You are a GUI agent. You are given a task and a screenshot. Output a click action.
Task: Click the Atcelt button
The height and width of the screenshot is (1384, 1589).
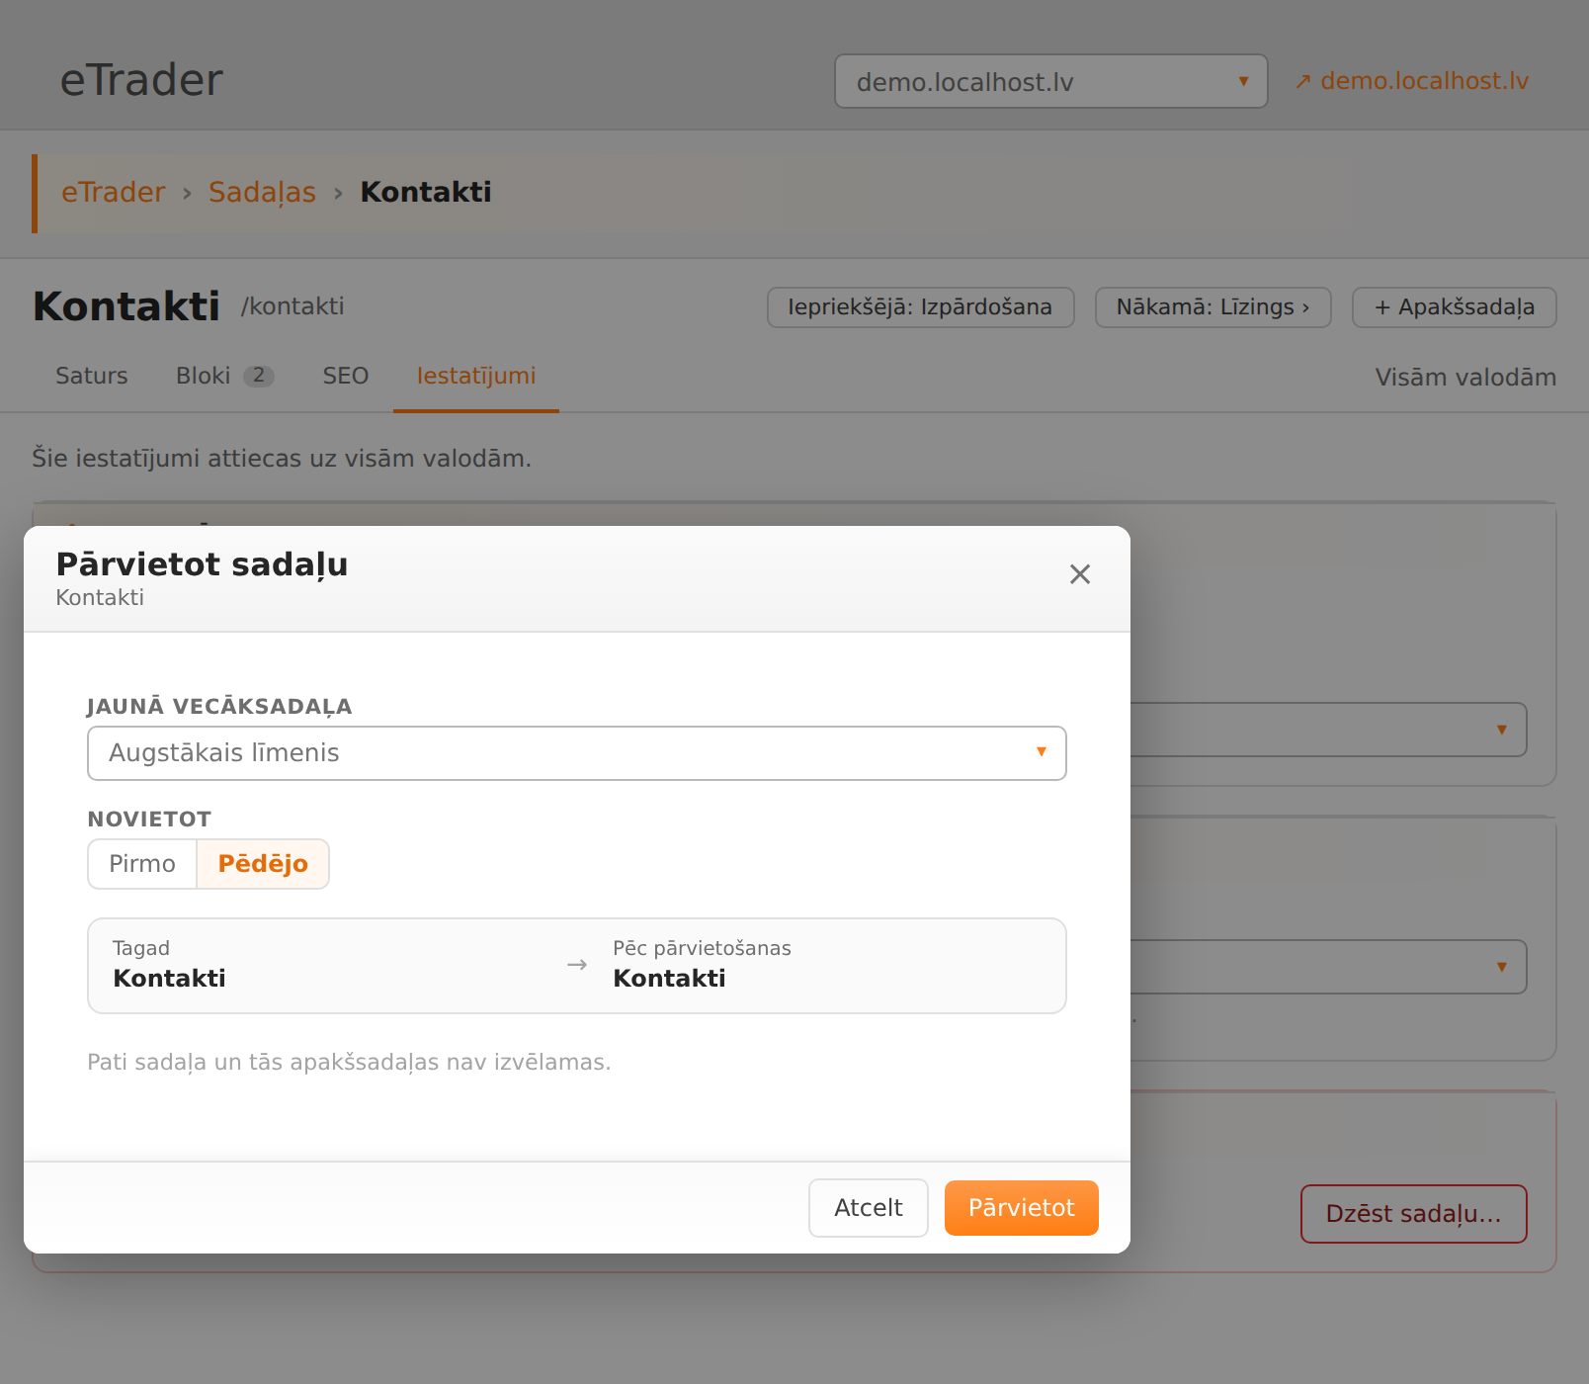[869, 1208]
